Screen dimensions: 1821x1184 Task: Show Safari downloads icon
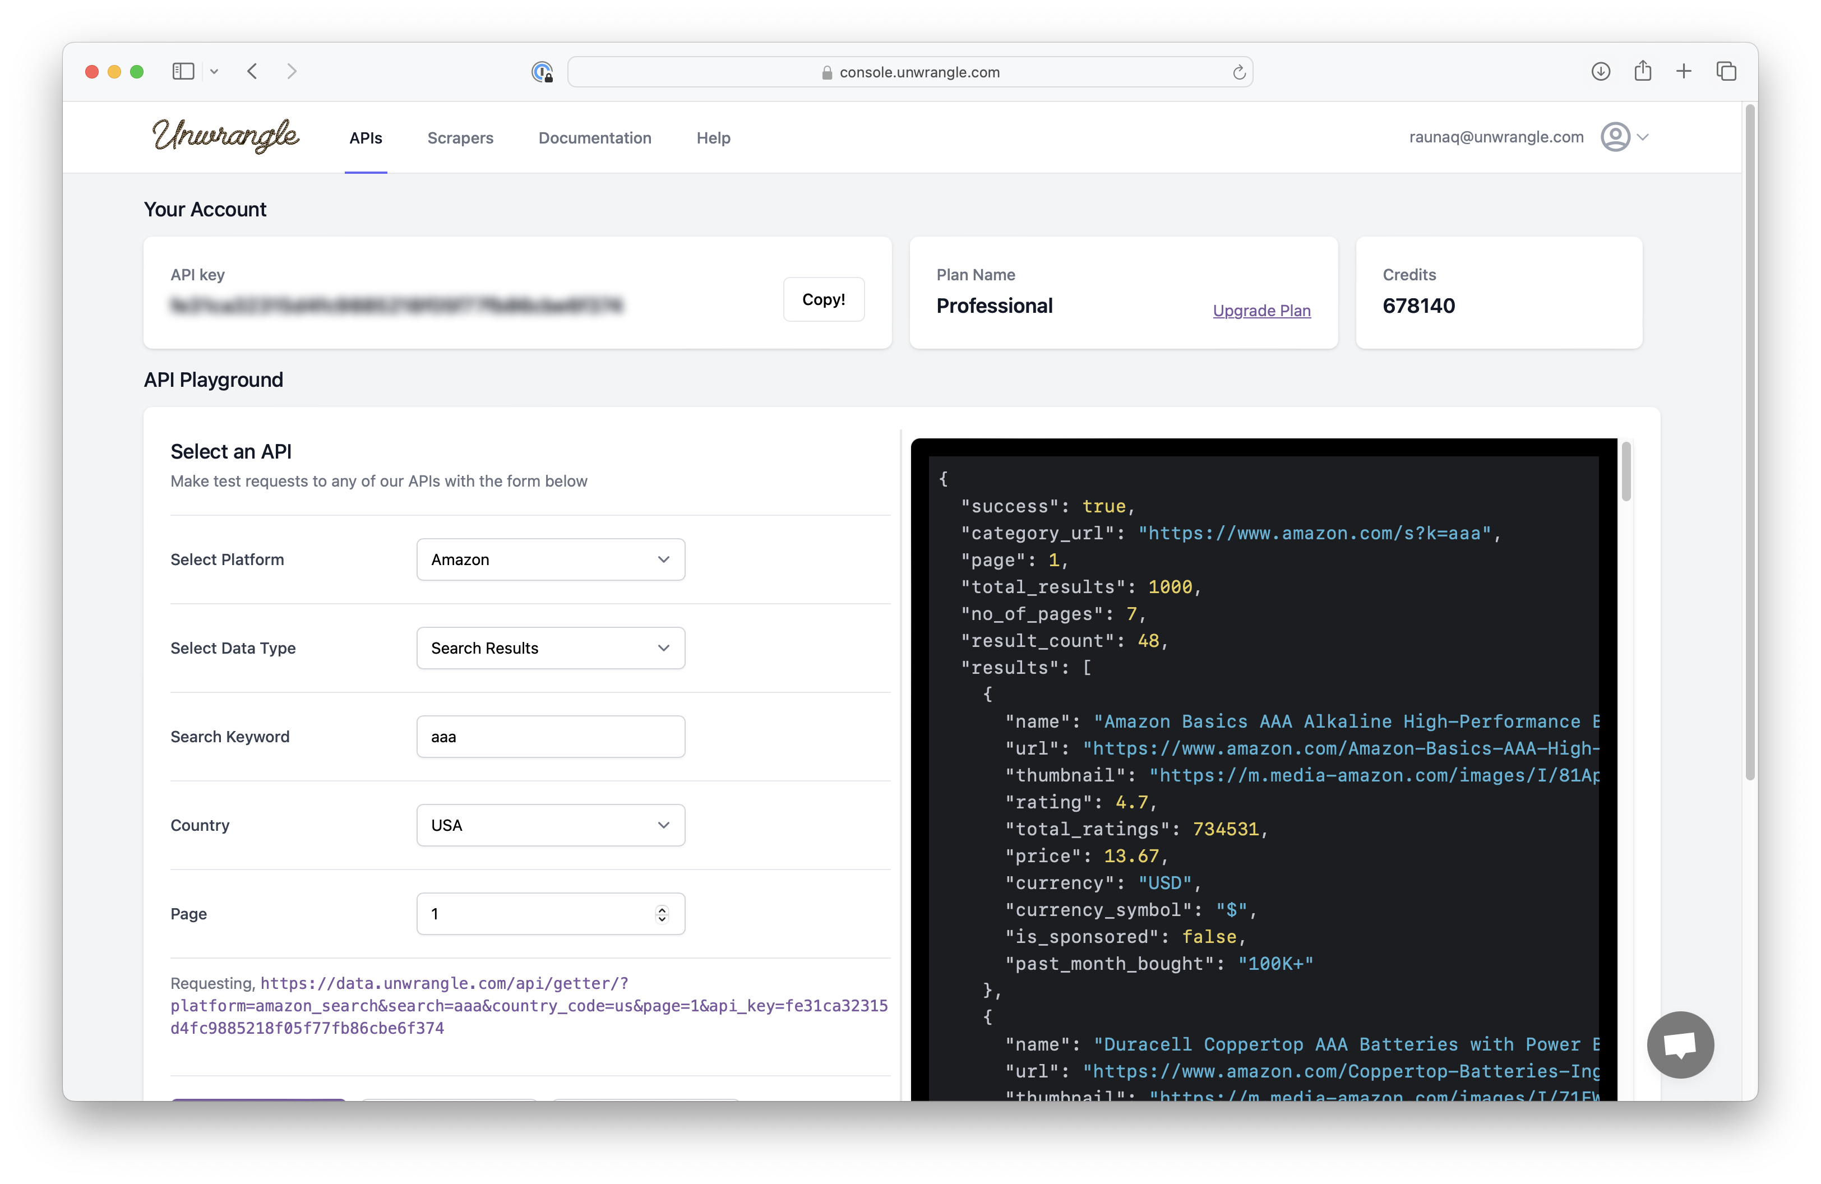(x=1601, y=72)
